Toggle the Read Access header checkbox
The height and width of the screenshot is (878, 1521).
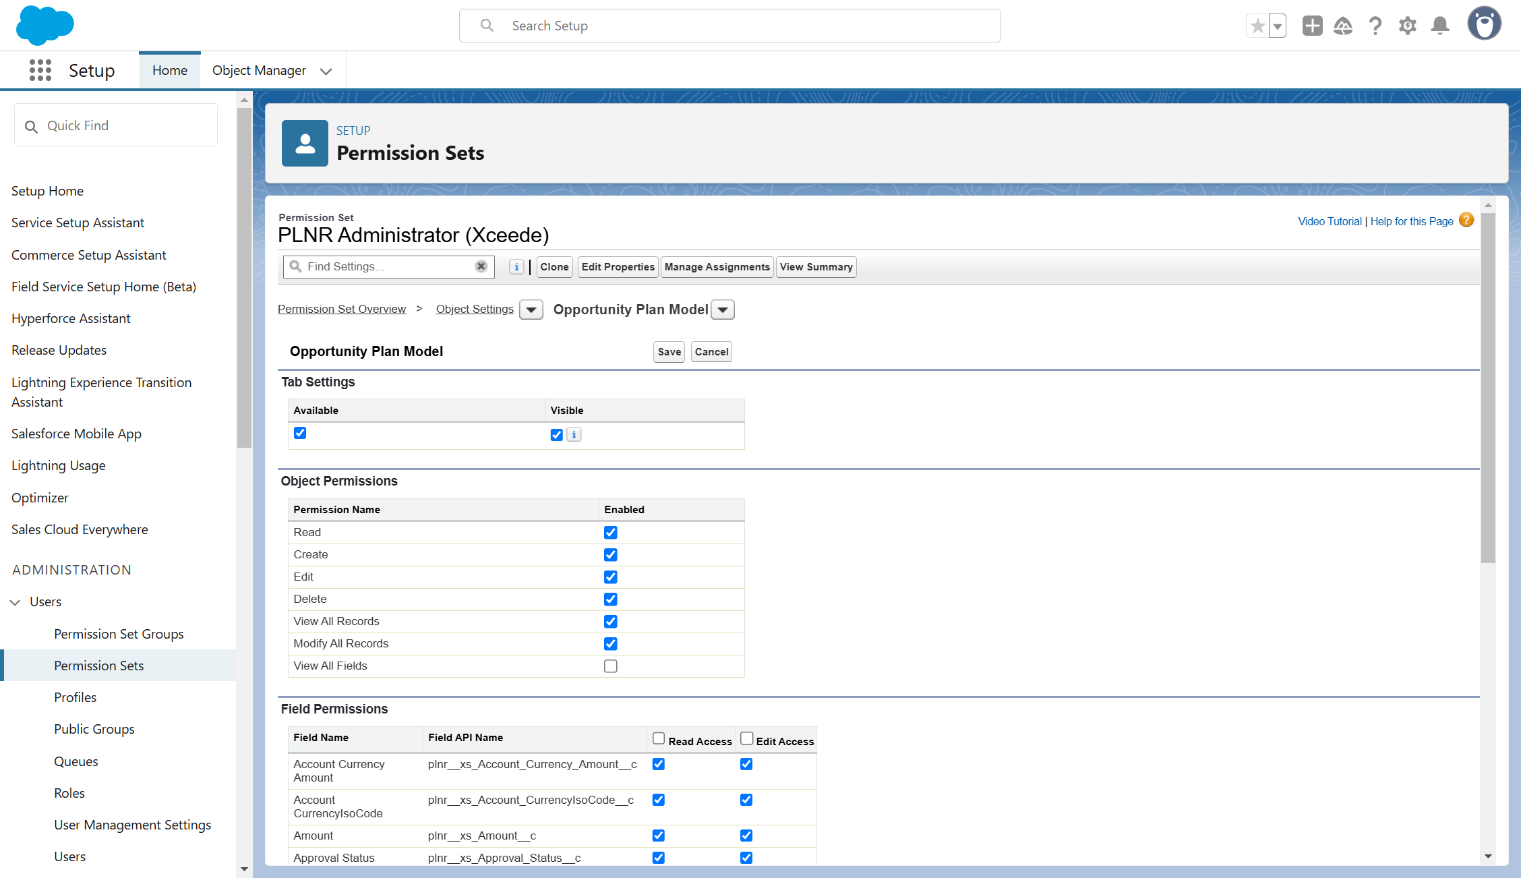tap(659, 738)
